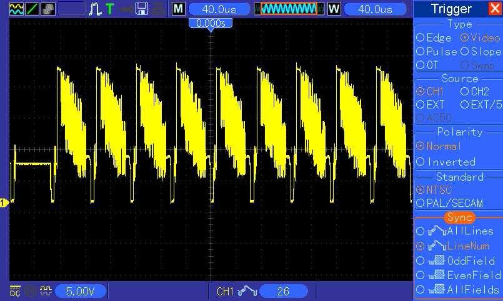
Task: Select Pulse trigger type
Action: (437, 51)
